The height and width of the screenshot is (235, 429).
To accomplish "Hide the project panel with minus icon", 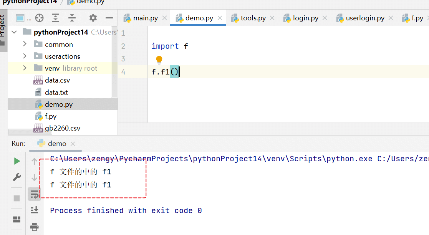I will coord(109,18).
